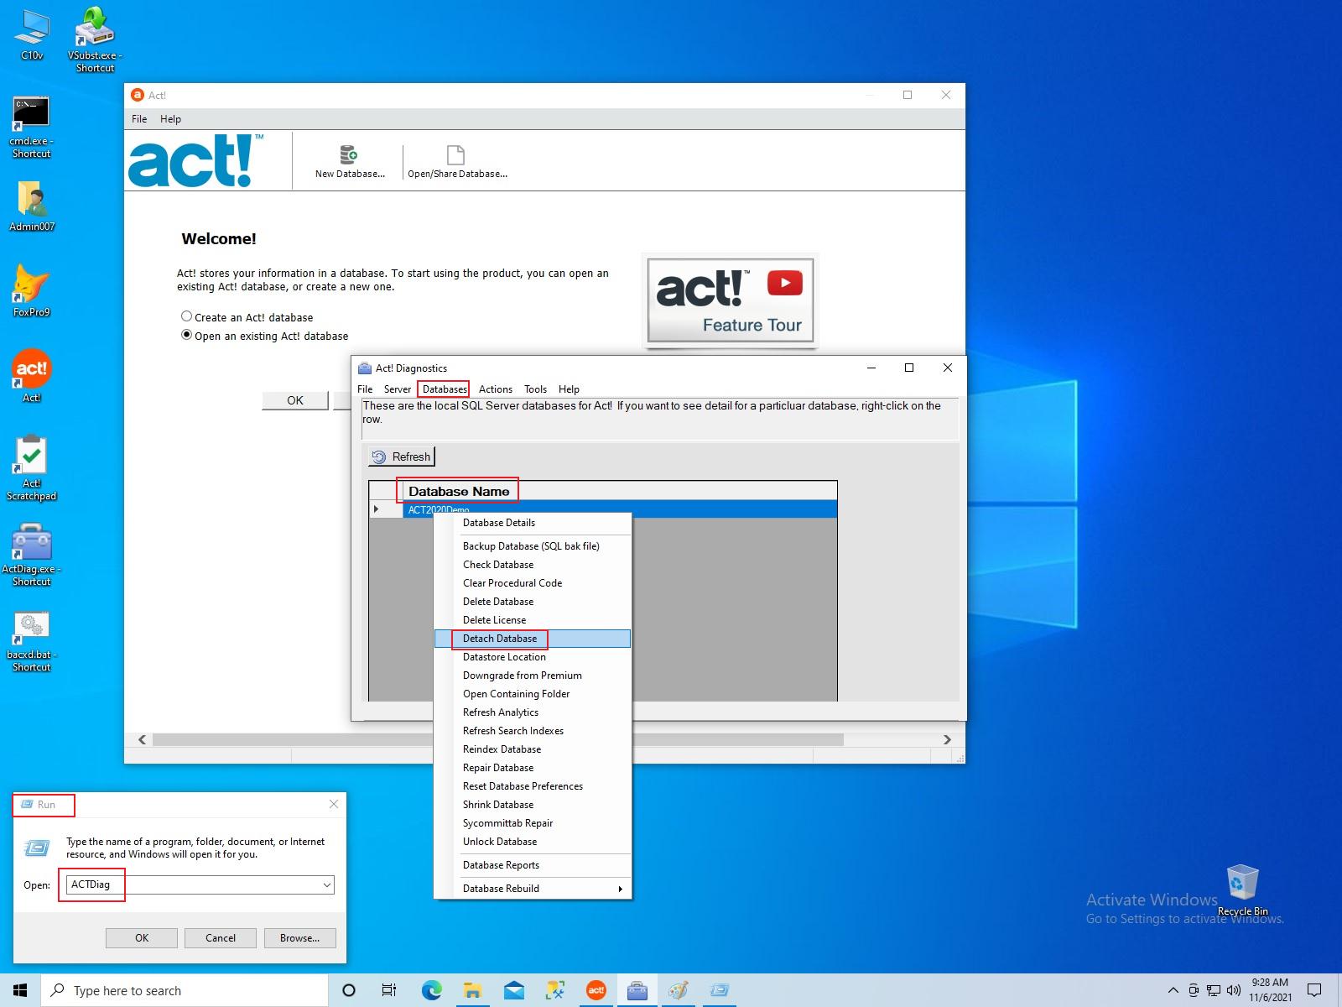Image resolution: width=1342 pixels, height=1007 pixels.
Task: Open the volume control in system tray
Action: 1233,990
